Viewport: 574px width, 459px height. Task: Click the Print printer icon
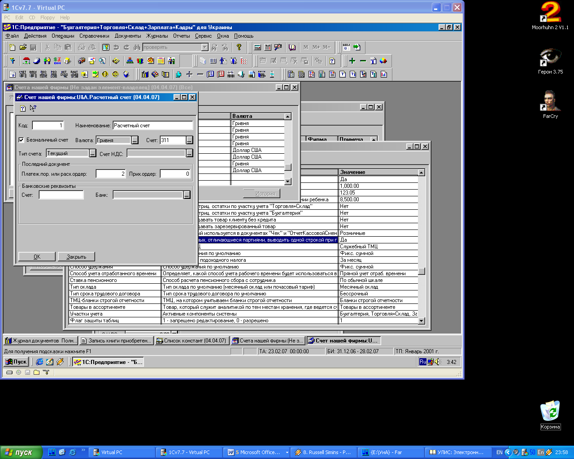[x=82, y=47]
